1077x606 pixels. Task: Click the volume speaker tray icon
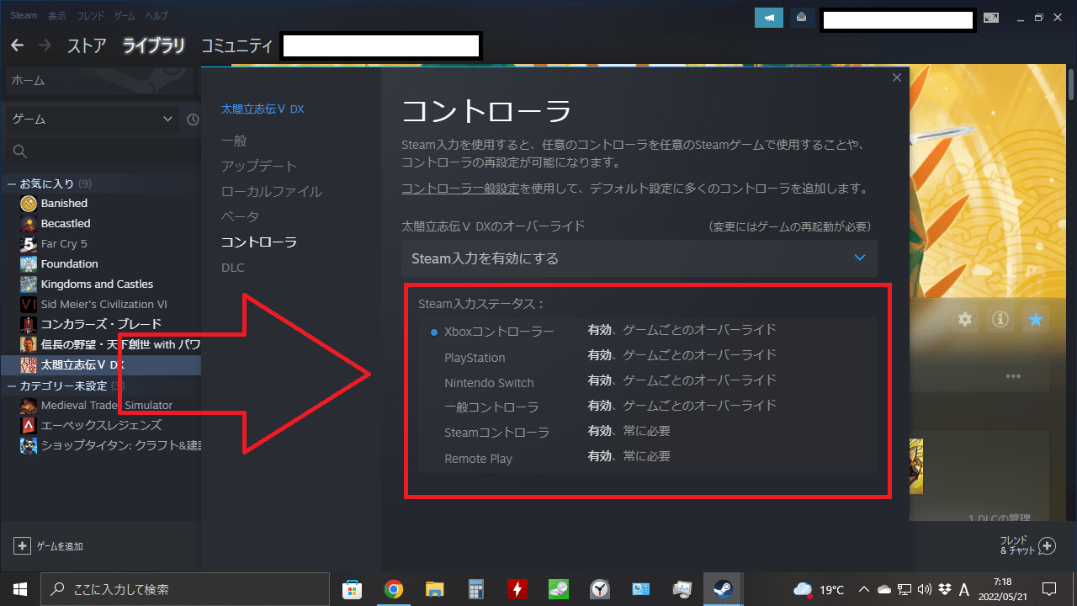[925, 589]
